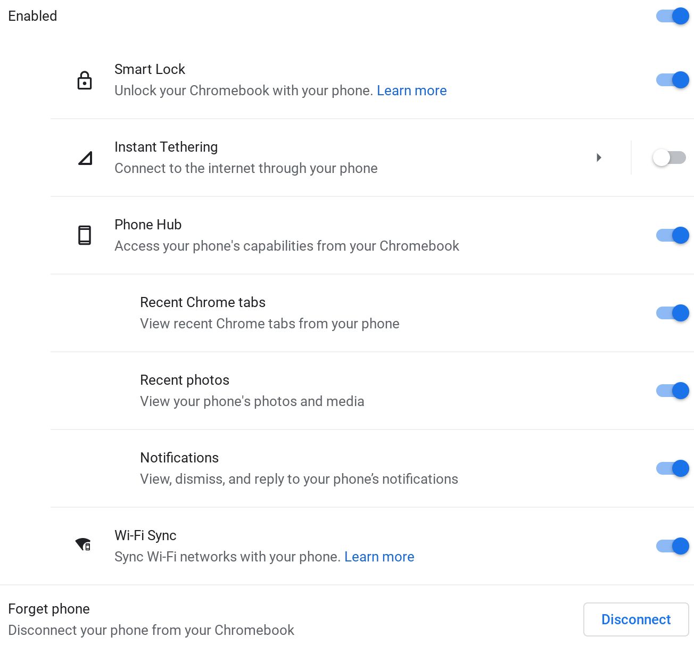Disable Phone Hub

[672, 235]
